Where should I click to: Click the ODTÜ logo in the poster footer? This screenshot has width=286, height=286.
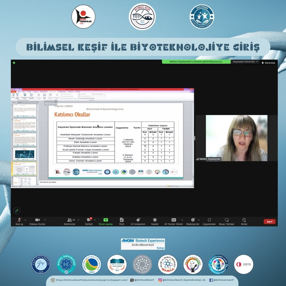(244, 264)
